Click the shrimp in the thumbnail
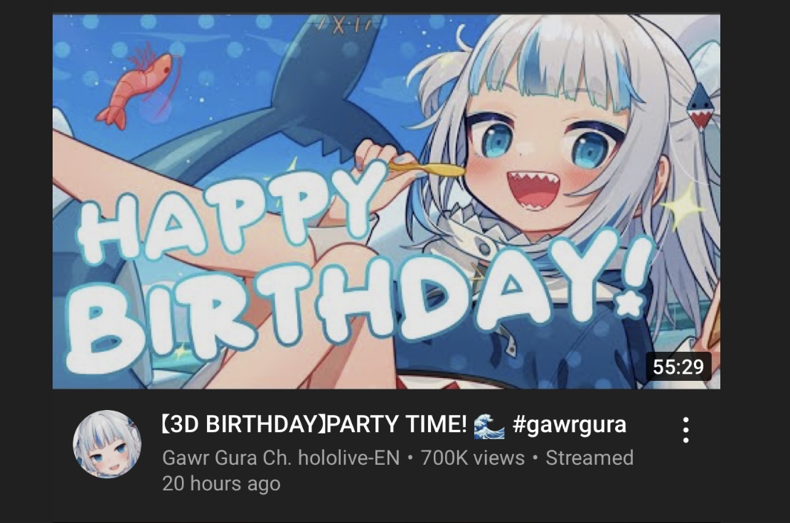 pyautogui.click(x=139, y=85)
